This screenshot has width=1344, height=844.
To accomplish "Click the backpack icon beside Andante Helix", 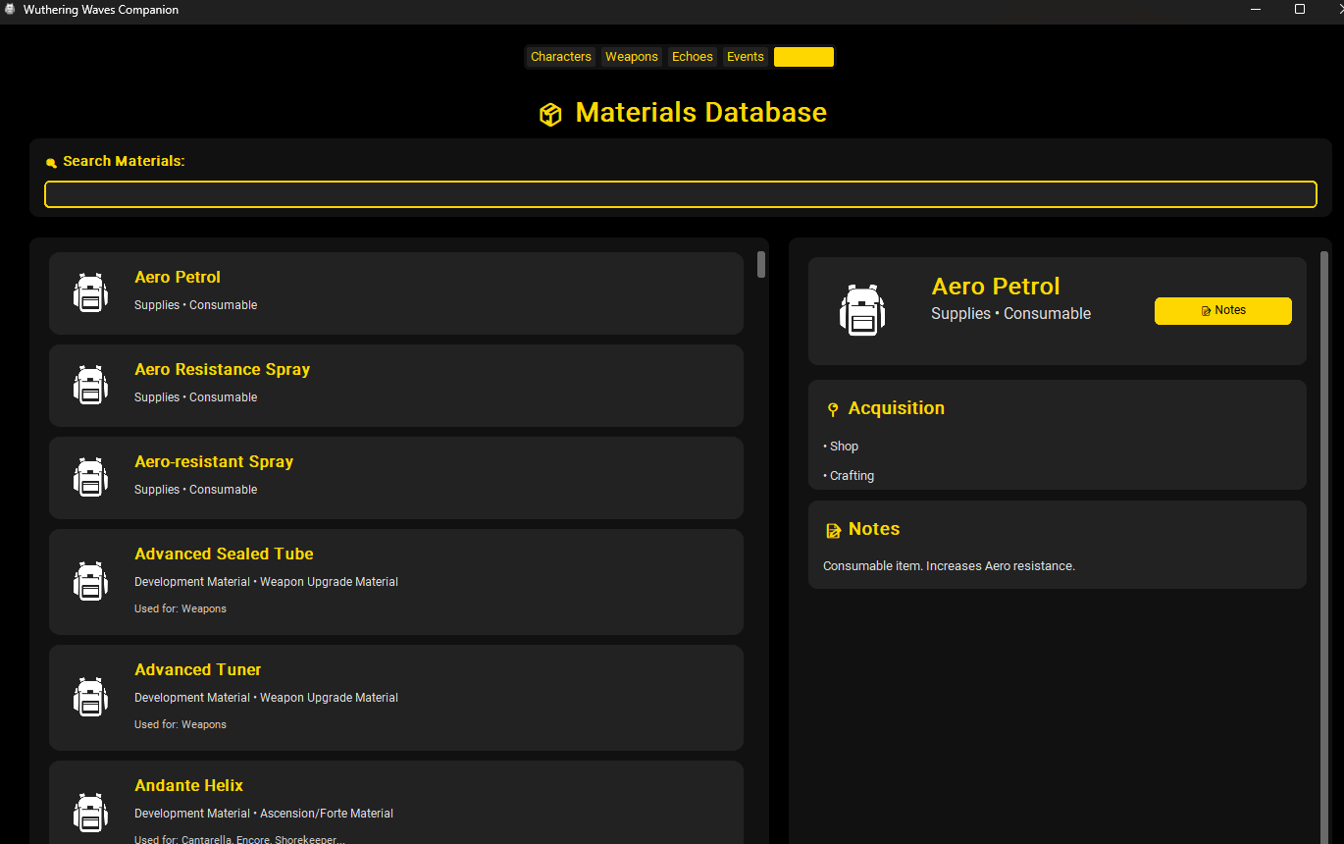I will (90, 813).
